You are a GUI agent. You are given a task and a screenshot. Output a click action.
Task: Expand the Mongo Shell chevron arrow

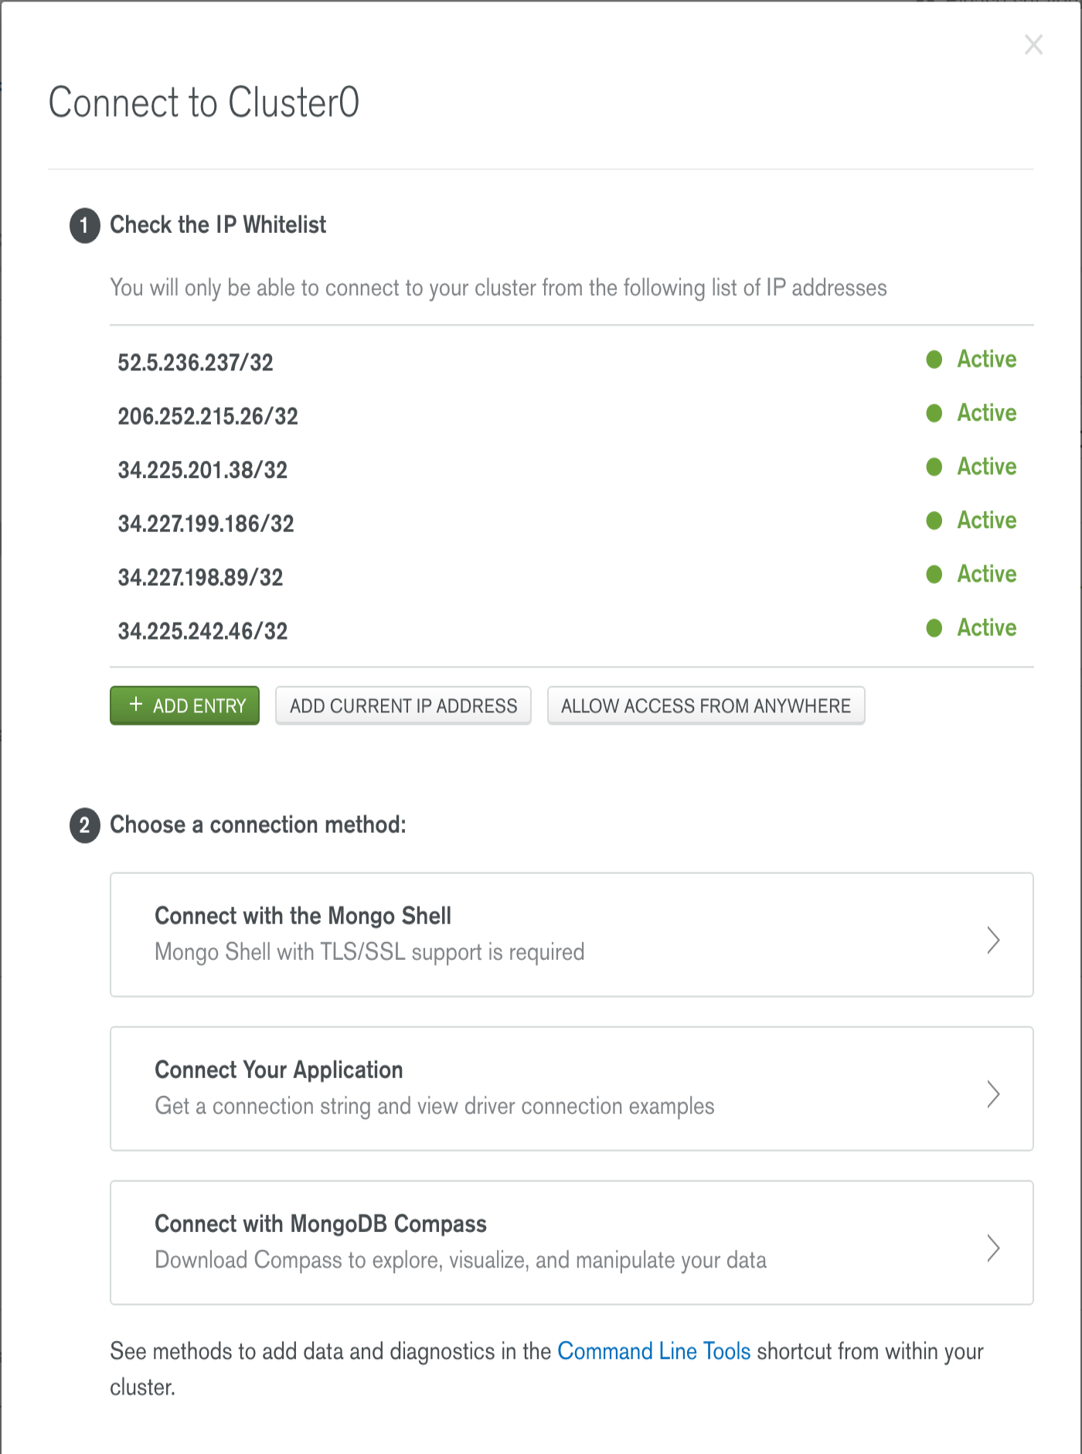coord(993,940)
